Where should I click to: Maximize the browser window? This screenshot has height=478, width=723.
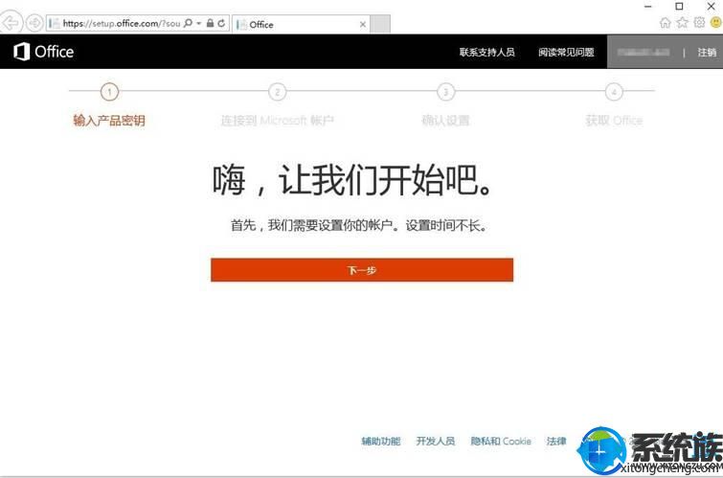[x=679, y=6]
